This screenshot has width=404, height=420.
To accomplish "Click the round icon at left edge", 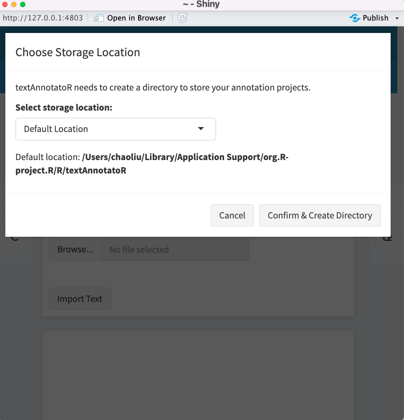I will [15, 238].
